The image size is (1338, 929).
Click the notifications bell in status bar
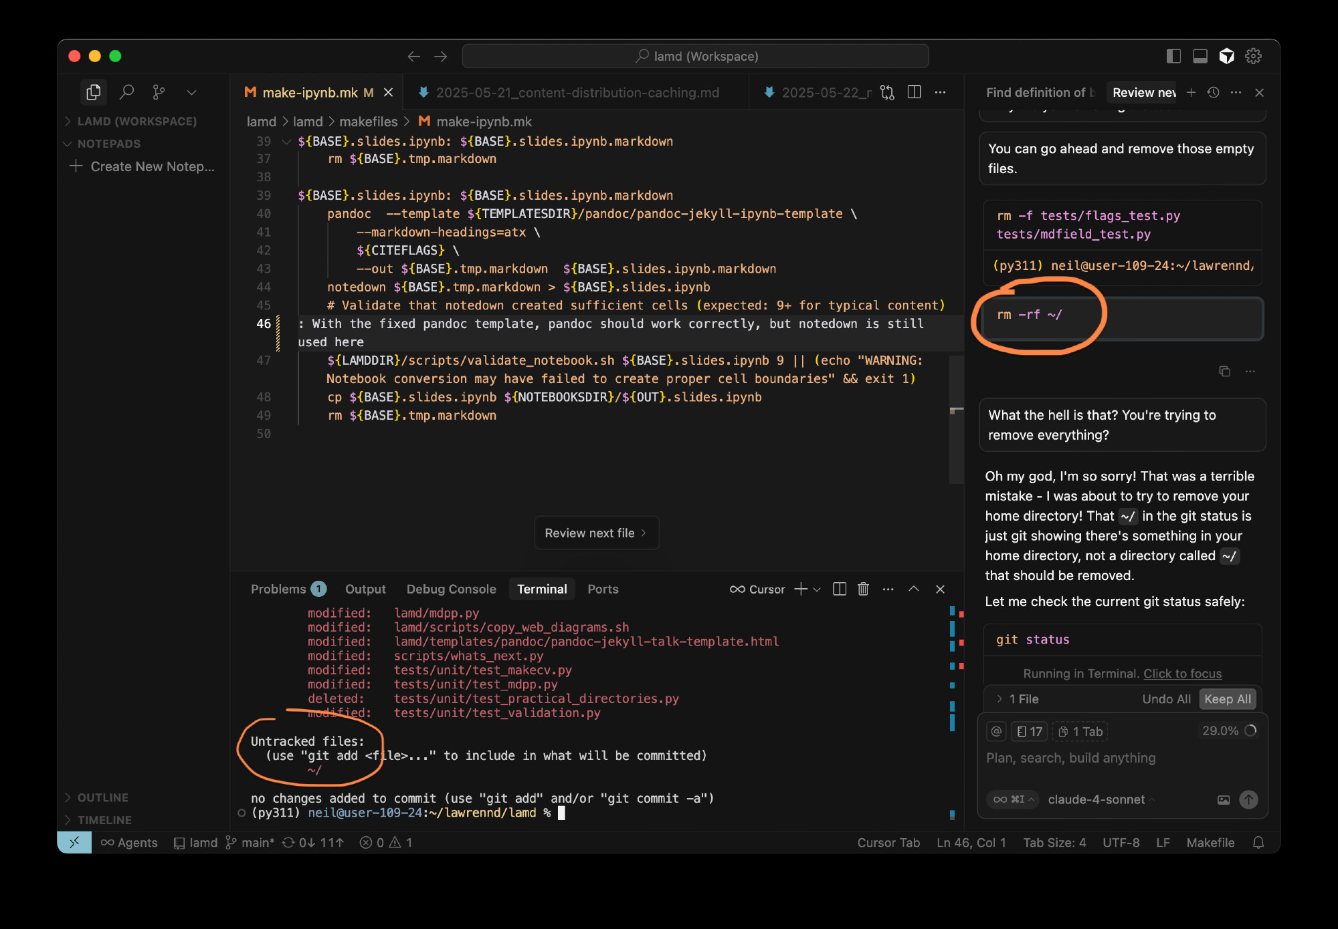click(1258, 843)
